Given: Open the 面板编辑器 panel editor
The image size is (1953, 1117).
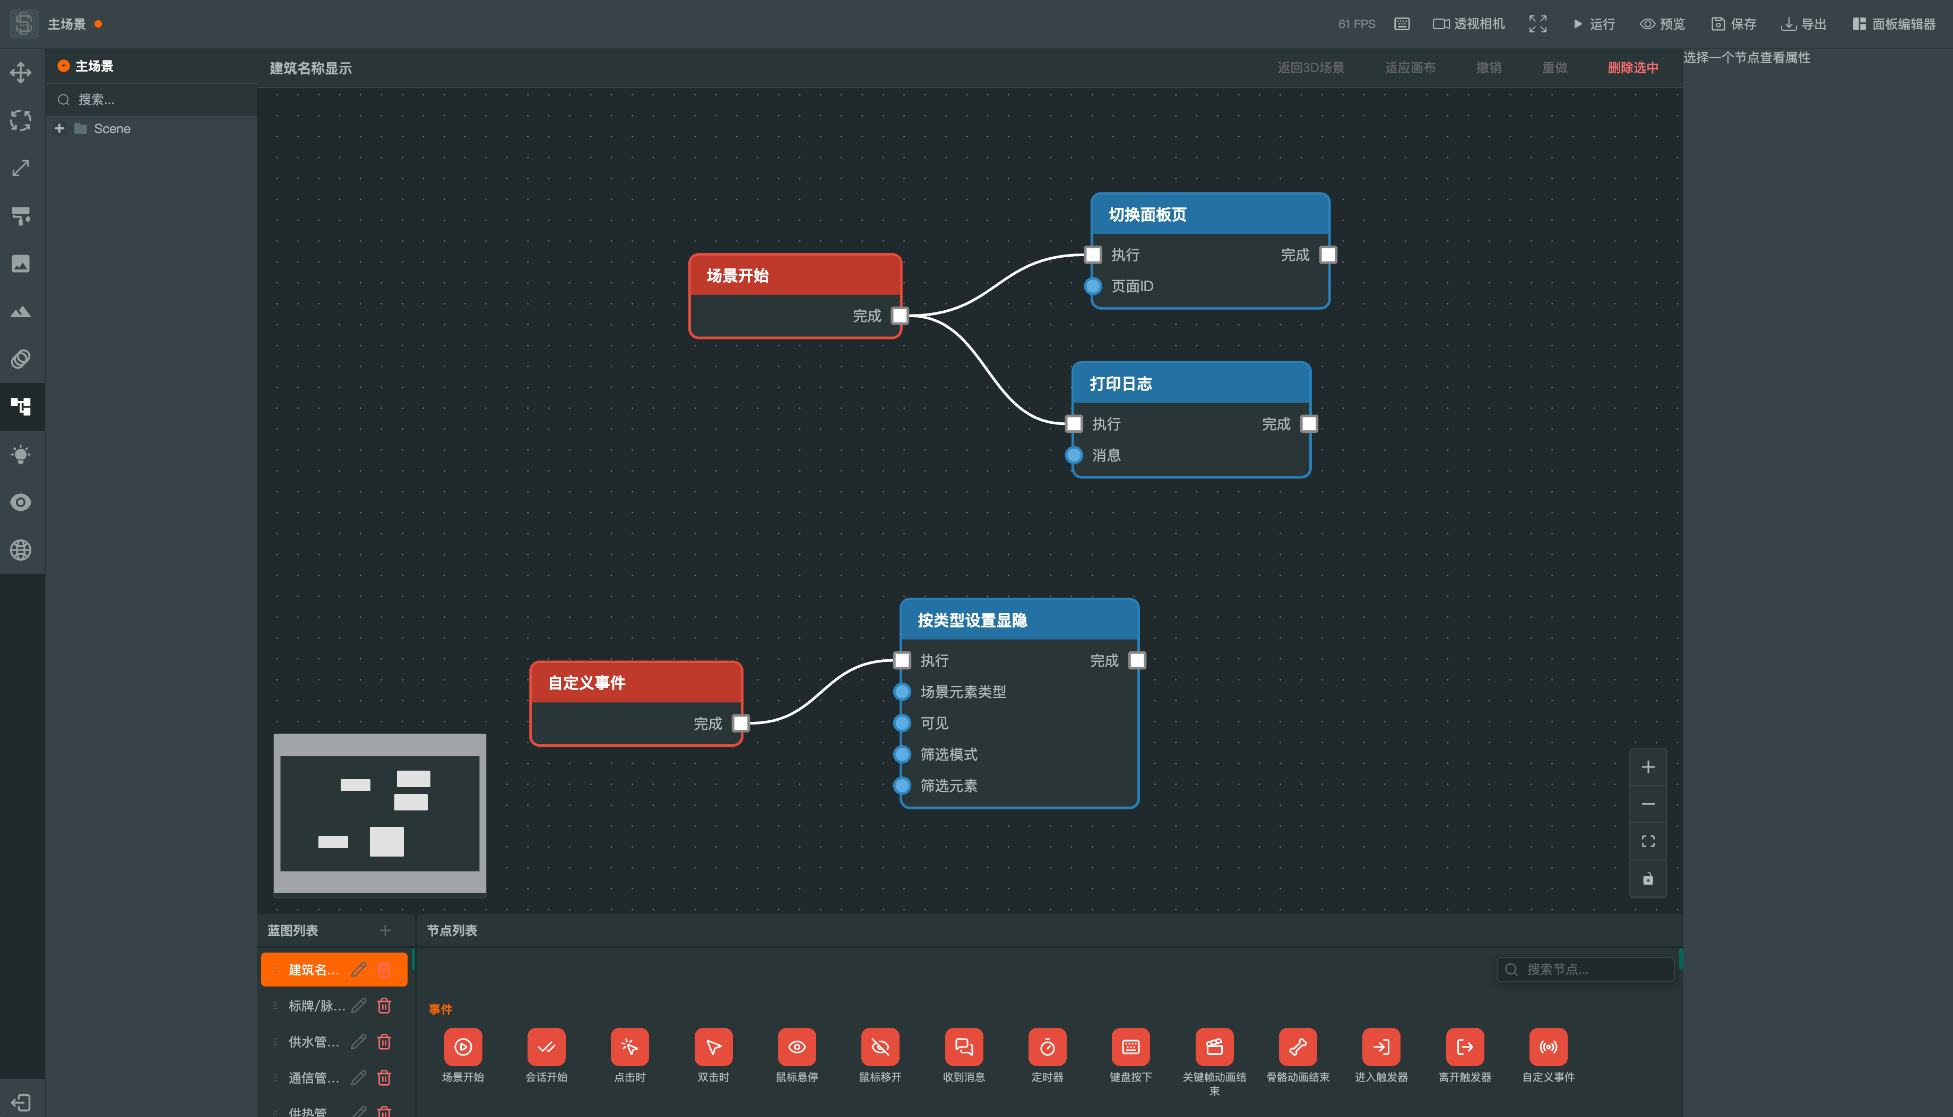Looking at the screenshot, I should pyautogui.click(x=1894, y=24).
